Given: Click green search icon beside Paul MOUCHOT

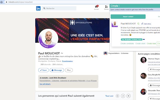Looking at the screenshot, I should [138, 24].
